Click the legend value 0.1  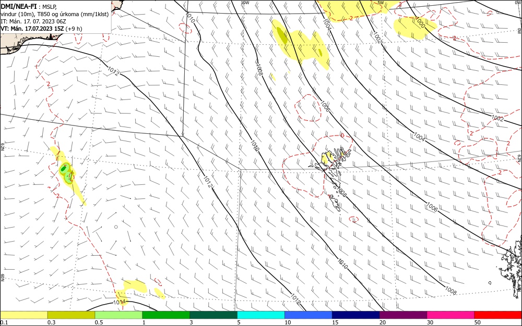tap(4, 322)
